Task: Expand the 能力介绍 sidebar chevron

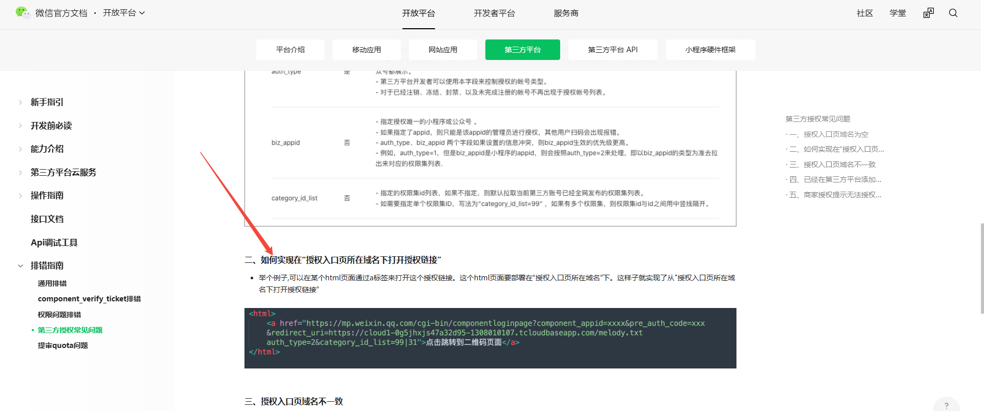Action: point(20,149)
